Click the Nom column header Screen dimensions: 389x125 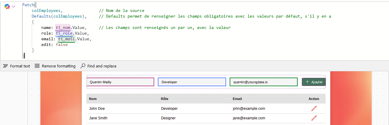(x=93, y=99)
